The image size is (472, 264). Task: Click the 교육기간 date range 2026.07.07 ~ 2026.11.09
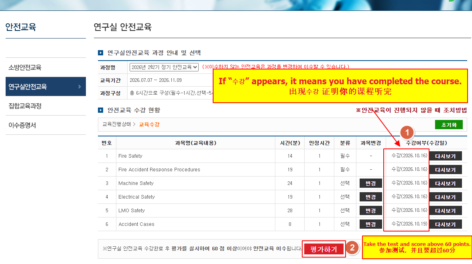pyautogui.click(x=156, y=80)
